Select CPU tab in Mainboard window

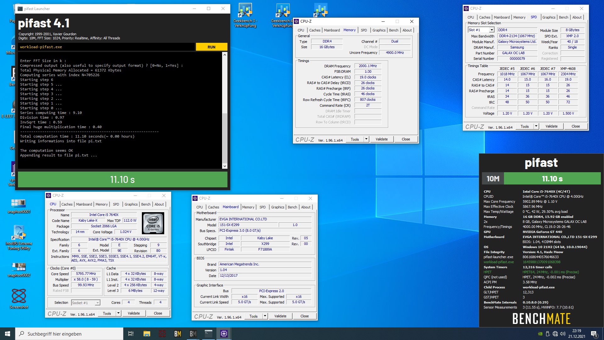[x=199, y=207]
